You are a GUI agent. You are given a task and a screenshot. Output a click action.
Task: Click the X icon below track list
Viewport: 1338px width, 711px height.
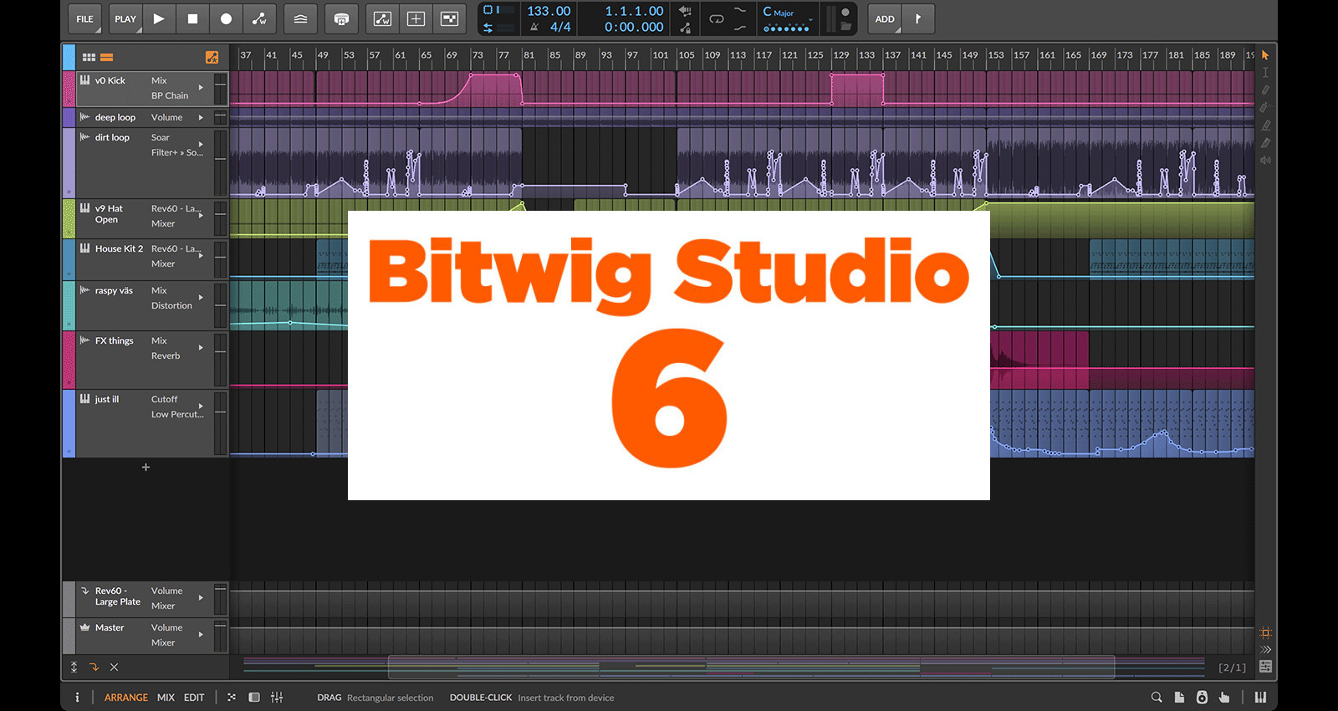pos(115,667)
